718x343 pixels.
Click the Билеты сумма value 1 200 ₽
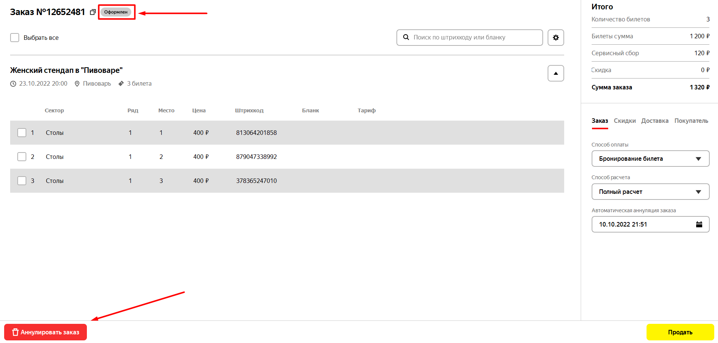700,36
